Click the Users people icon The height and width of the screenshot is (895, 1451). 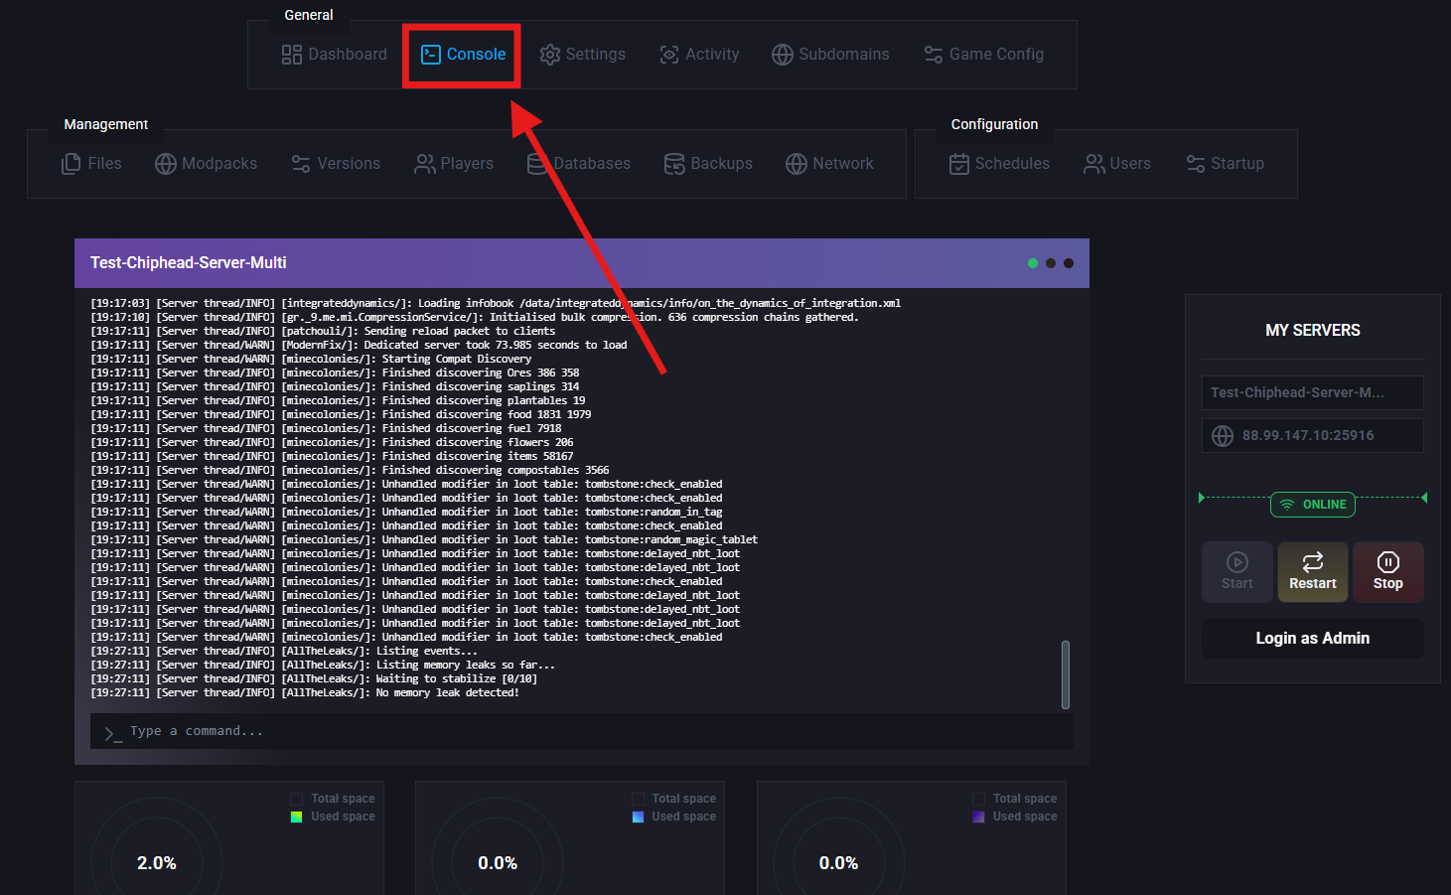[x=1094, y=164]
